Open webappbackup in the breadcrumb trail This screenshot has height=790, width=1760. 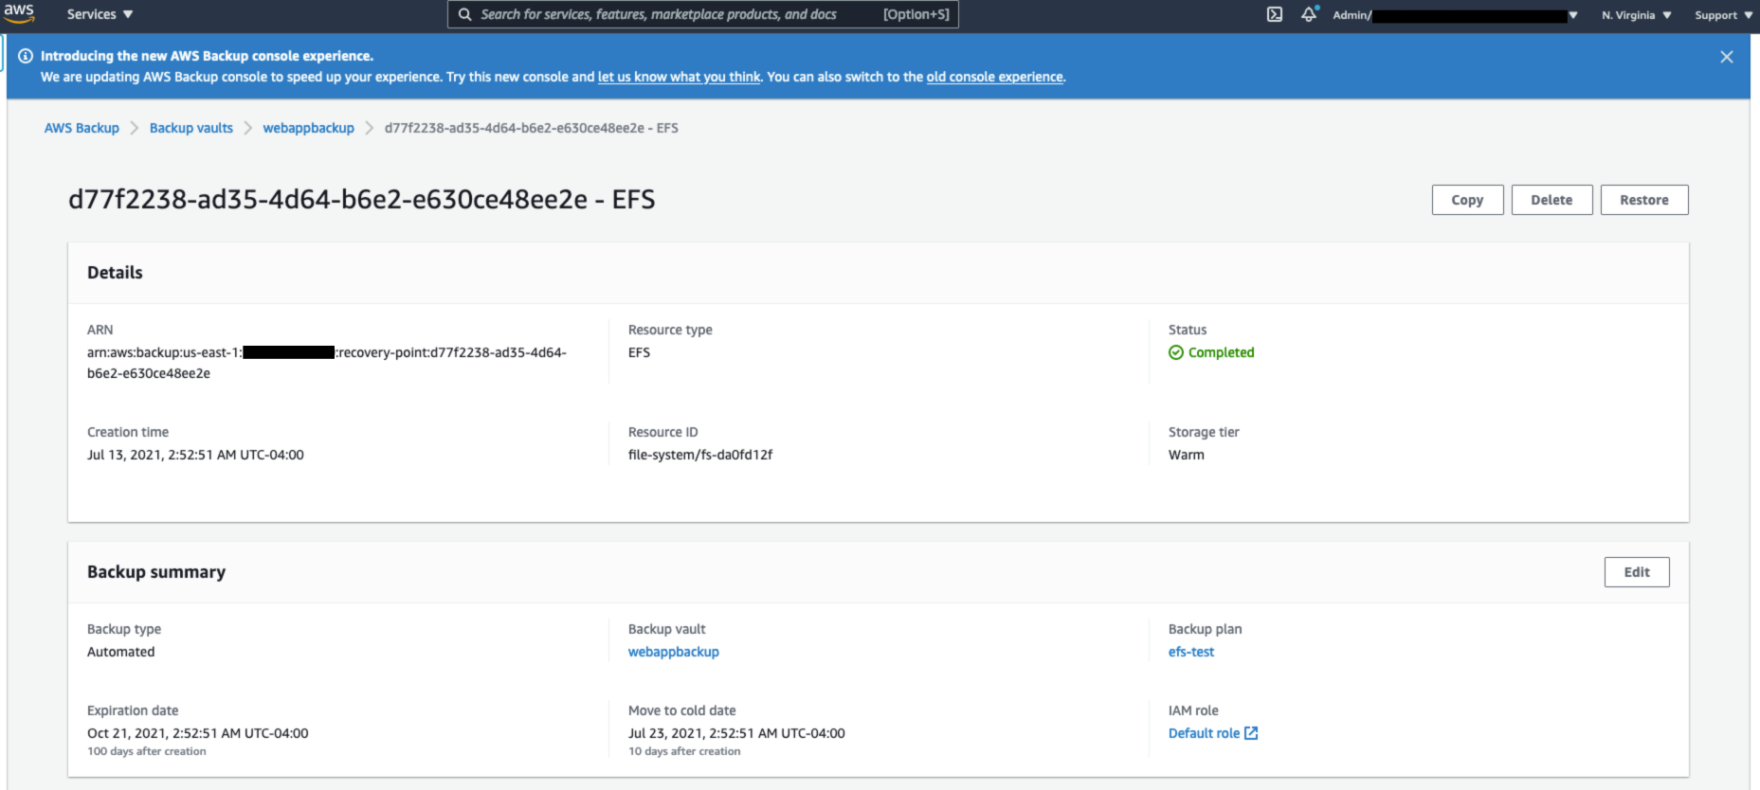click(308, 128)
